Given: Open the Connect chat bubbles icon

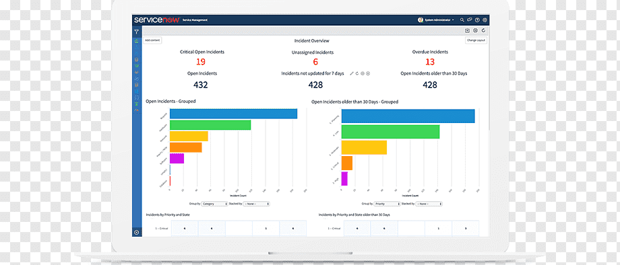Looking at the screenshot, I should click(470, 20).
